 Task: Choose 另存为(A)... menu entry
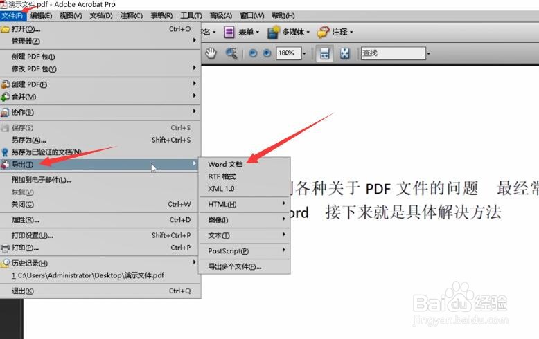100,140
